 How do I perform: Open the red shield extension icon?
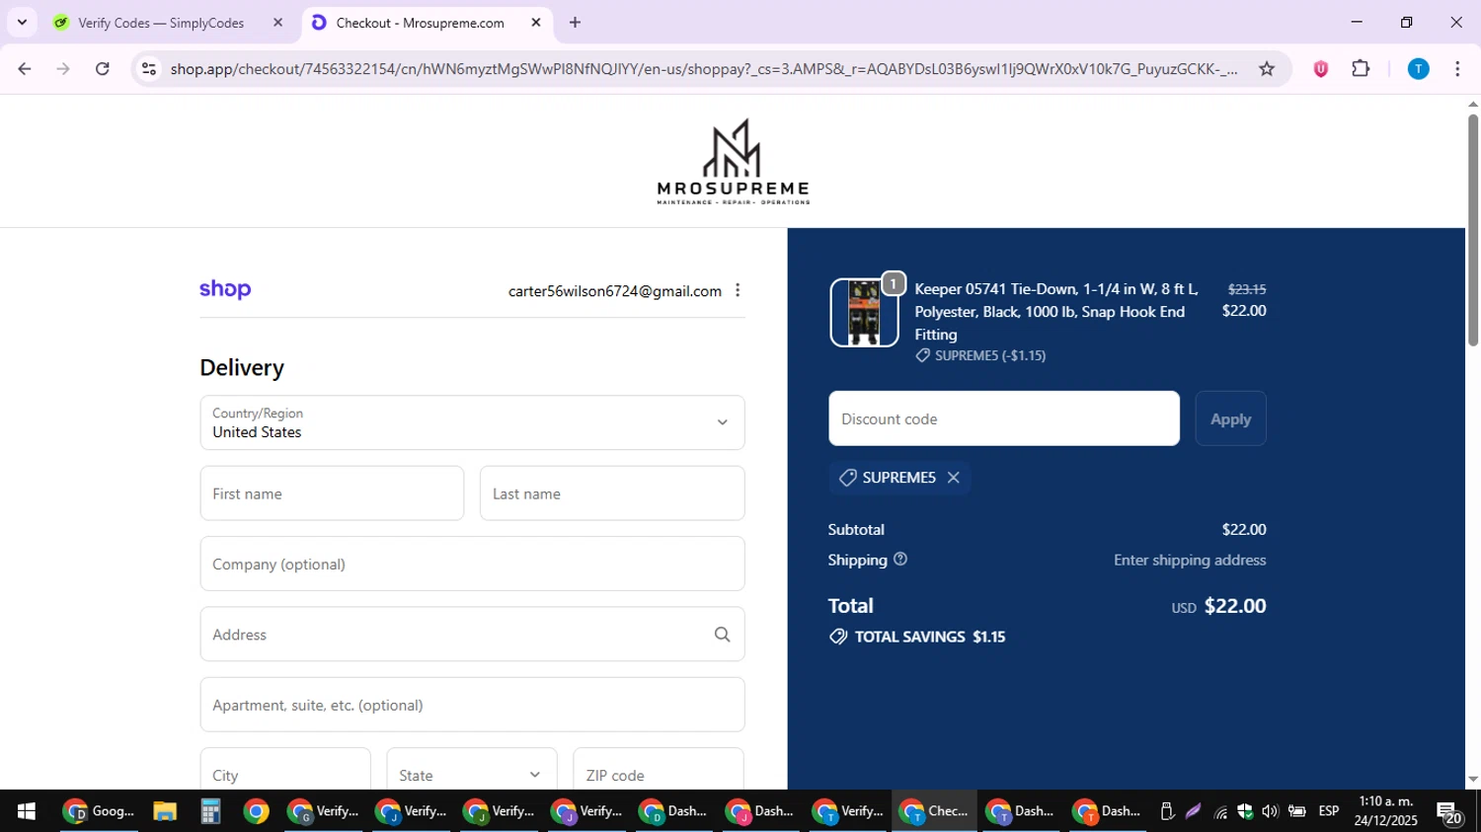coord(1320,69)
